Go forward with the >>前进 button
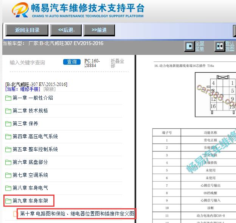This screenshot has height=223, width=236. 99,30
